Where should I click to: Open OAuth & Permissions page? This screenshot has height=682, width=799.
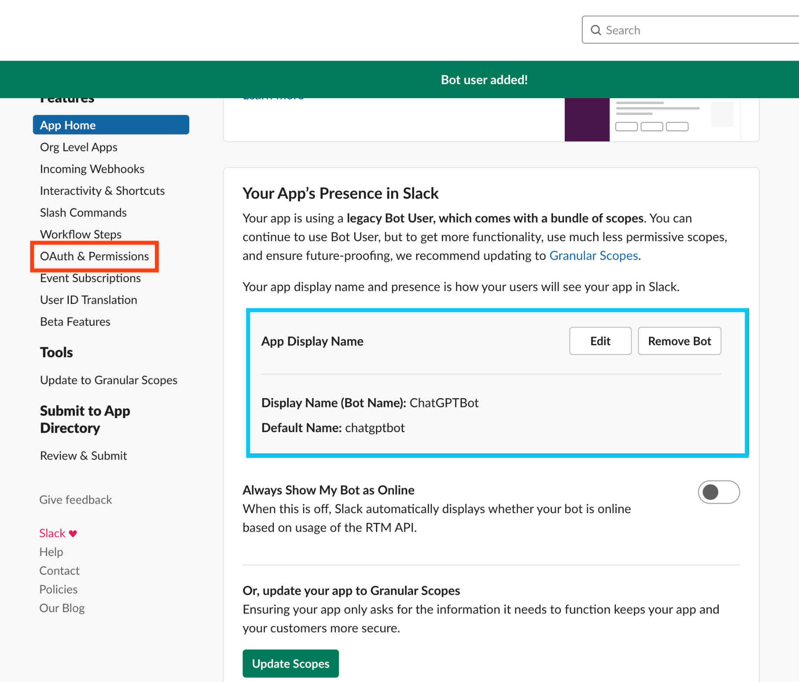click(94, 256)
